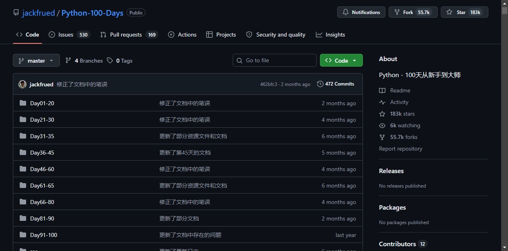Image resolution: width=508 pixels, height=251 pixels.
Task: View the 4 Branches link
Action: pos(84,61)
